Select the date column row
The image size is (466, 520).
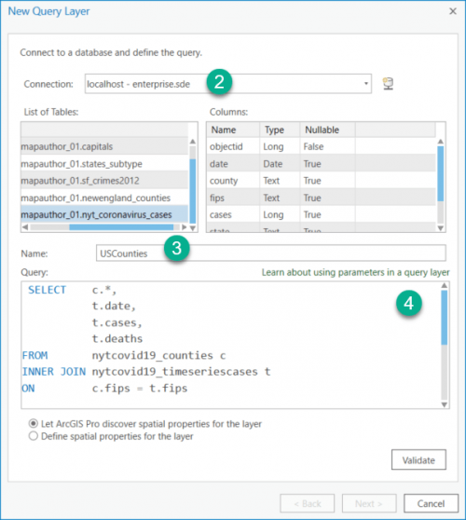click(x=321, y=163)
